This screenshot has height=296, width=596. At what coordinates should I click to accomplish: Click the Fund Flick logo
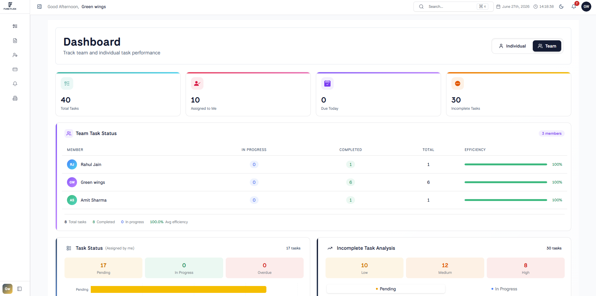(x=10, y=6)
